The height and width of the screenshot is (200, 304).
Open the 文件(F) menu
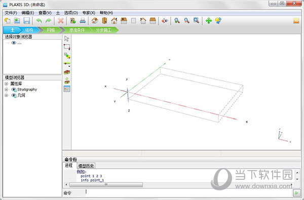11,13
